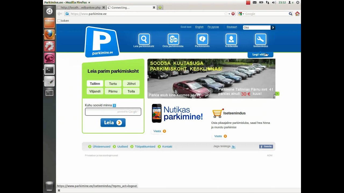Click Google search magnifier in browser search box
The height and width of the screenshot is (193, 344).
coord(291,14)
